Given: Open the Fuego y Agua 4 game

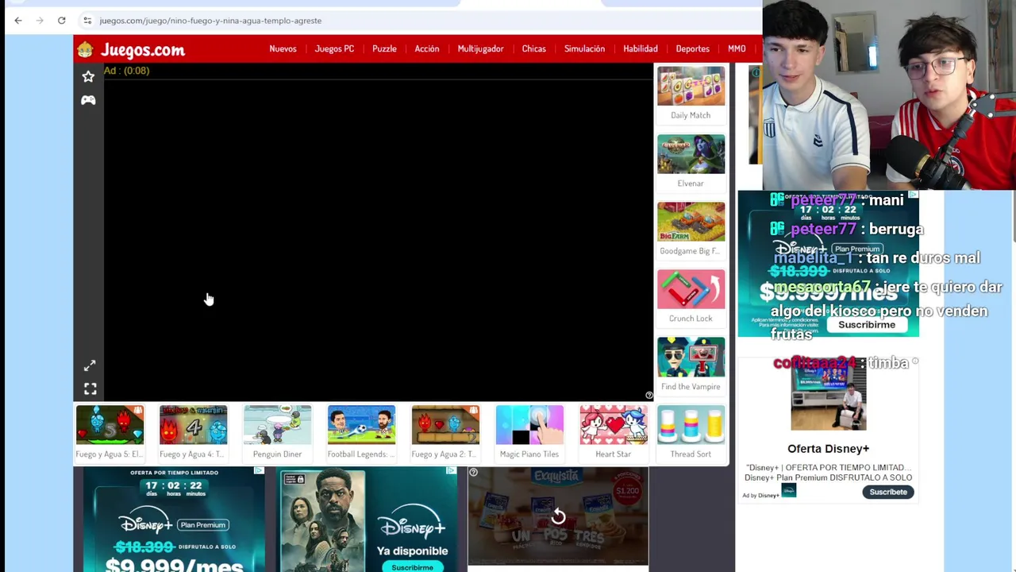Looking at the screenshot, I should click(x=193, y=425).
